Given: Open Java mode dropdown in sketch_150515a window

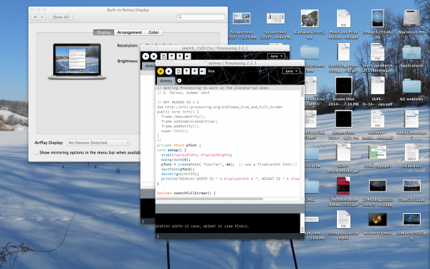Looking at the screenshot, I should coord(276,56).
